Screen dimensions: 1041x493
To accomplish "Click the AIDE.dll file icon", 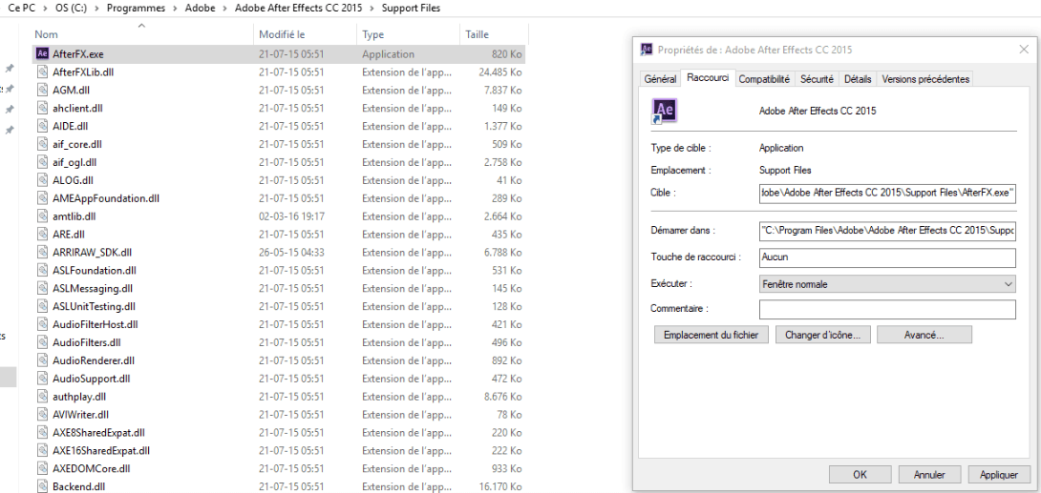I will pos(42,126).
